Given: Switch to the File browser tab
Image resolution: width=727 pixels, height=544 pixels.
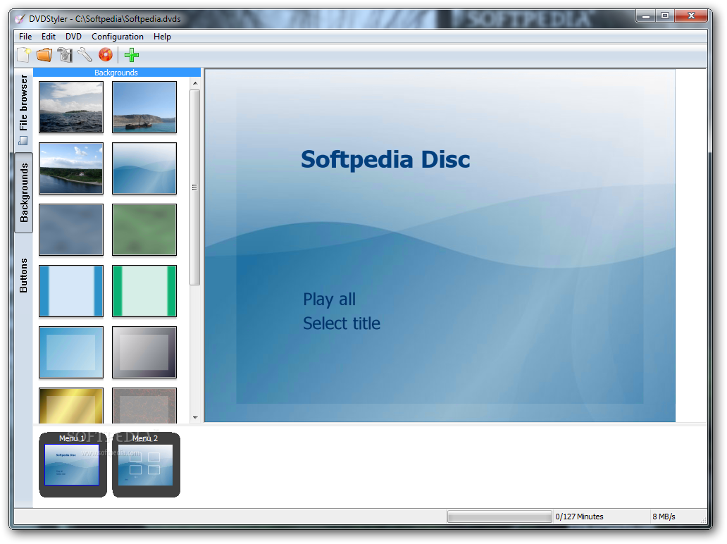Looking at the screenshot, I should 23,109.
